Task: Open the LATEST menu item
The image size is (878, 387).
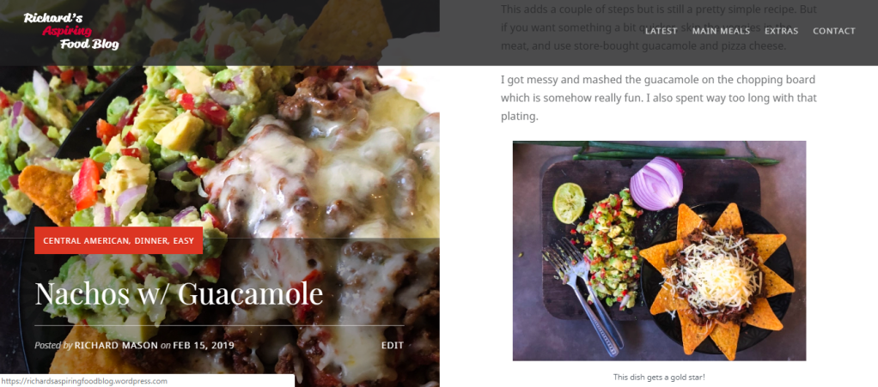Action: [x=662, y=31]
